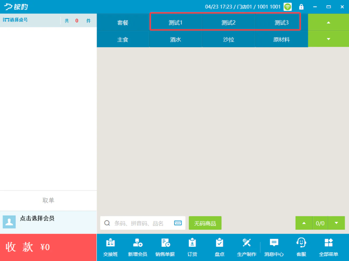The image size is (349, 261).
Task: Click the 共 0 件 item count
Action: (x=77, y=21)
